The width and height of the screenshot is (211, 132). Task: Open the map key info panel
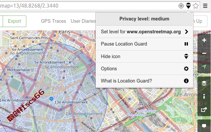[x=204, y=96]
